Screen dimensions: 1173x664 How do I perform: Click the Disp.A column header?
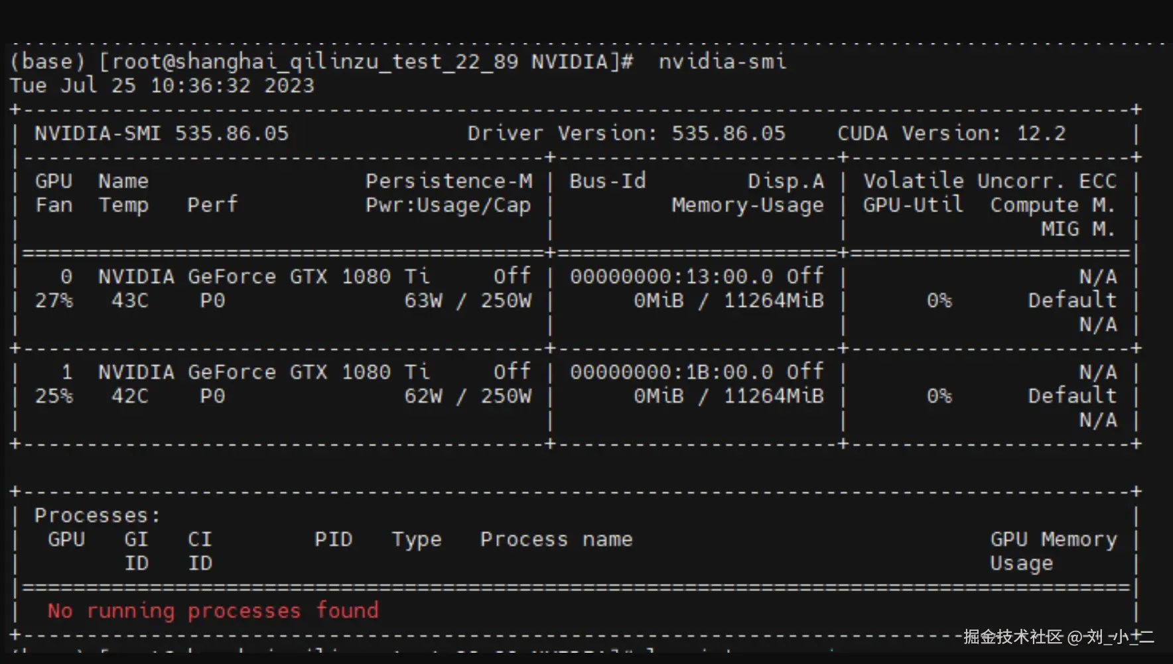[786, 181]
